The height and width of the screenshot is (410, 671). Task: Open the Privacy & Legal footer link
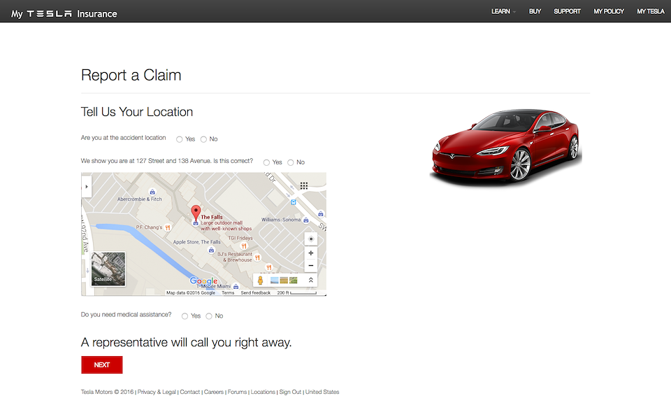pos(157,392)
